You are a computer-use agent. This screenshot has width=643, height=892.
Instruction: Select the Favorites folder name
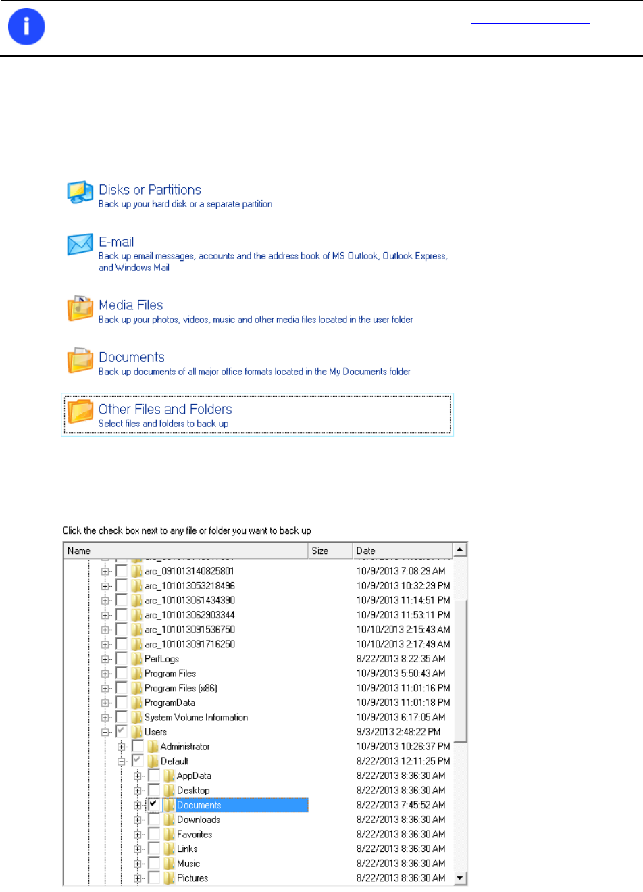coord(195,835)
